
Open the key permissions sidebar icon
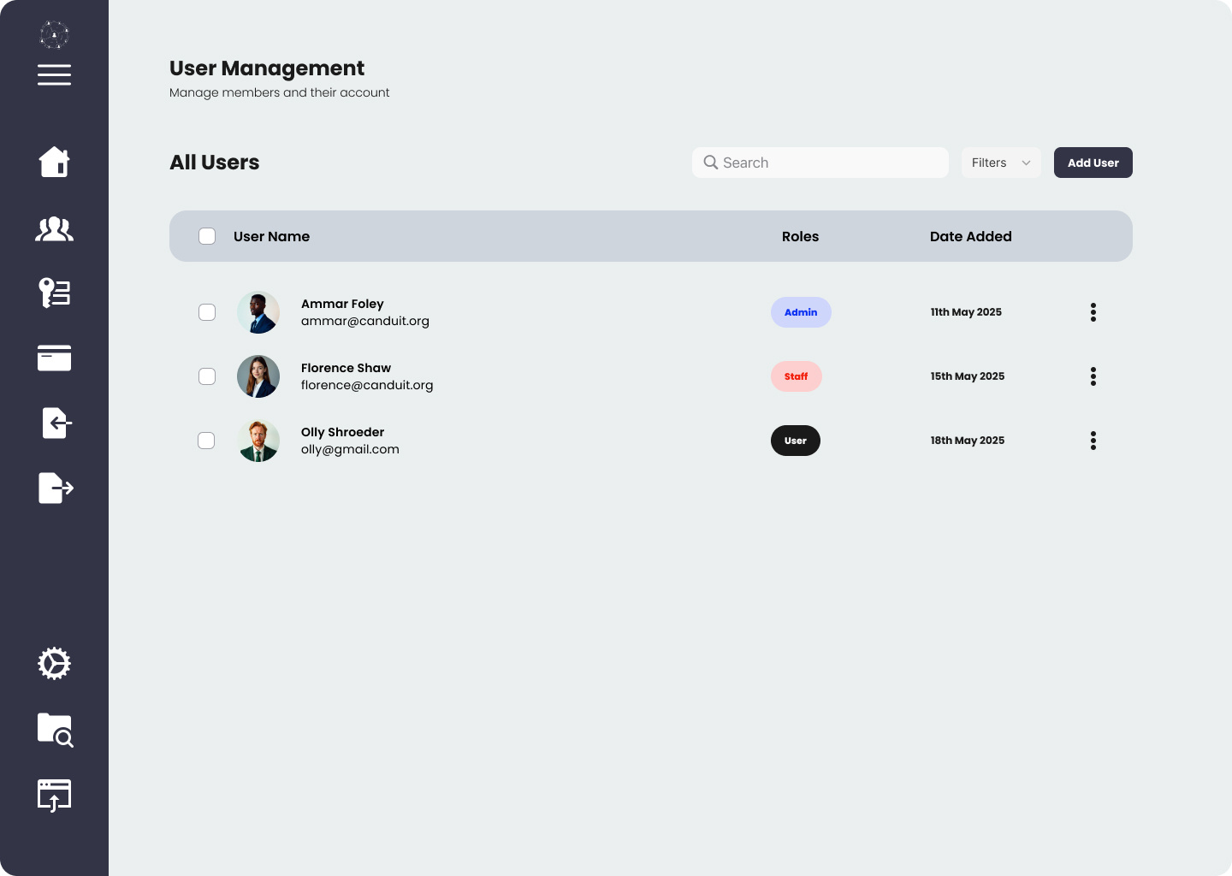coord(54,293)
